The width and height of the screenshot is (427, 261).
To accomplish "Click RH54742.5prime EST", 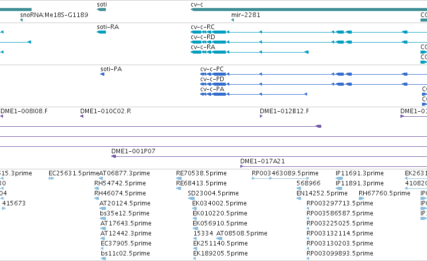I will pos(96,188).
